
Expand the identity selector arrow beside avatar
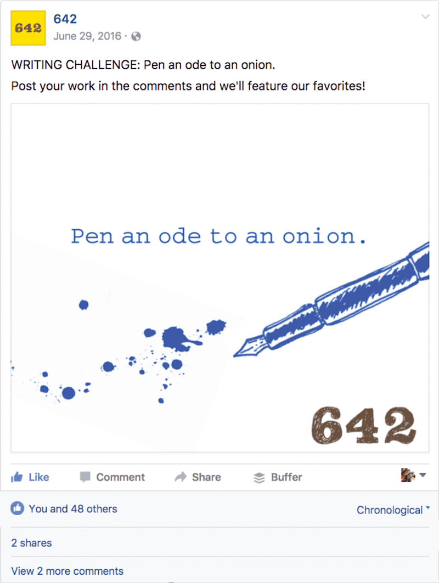(x=423, y=475)
